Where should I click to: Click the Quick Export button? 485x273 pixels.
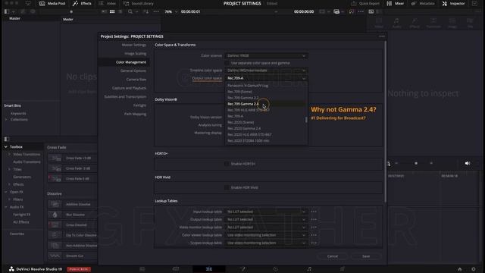[x=365, y=3]
